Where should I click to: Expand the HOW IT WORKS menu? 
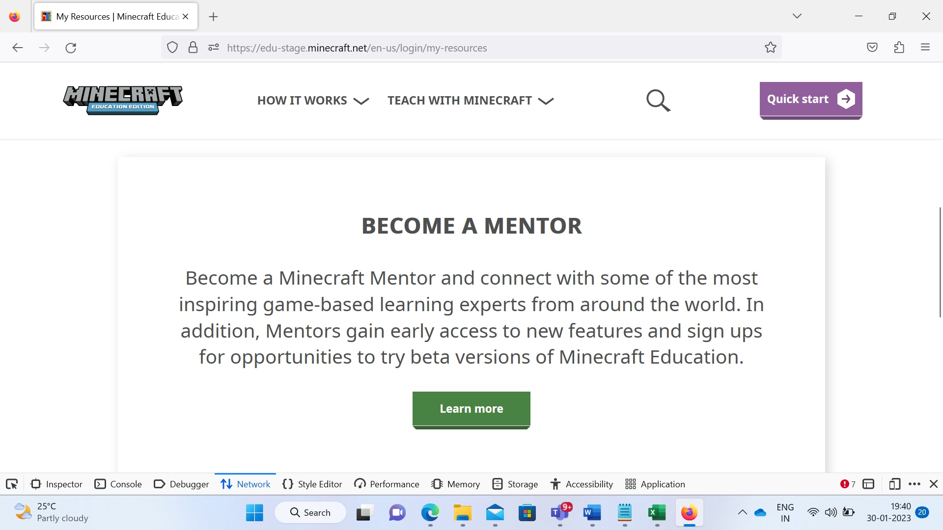click(313, 101)
